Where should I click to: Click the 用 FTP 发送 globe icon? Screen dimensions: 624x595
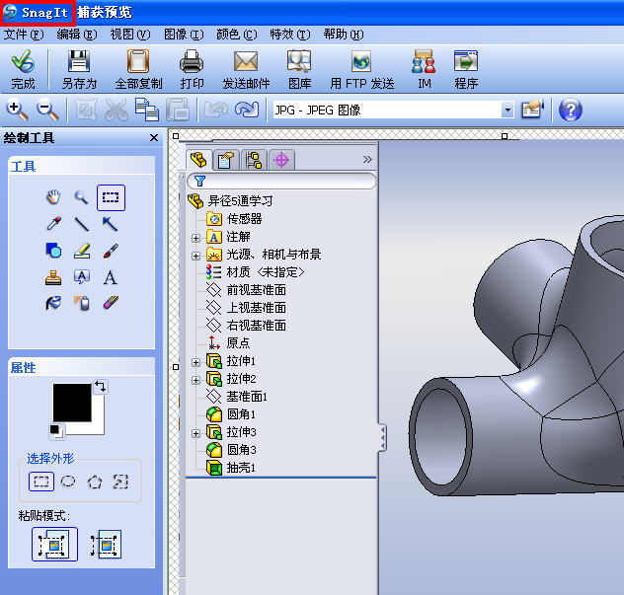[361, 61]
